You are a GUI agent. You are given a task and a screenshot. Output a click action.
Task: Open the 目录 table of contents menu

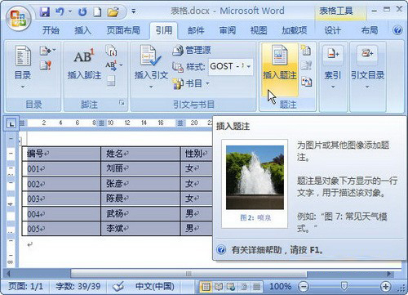tap(23, 68)
